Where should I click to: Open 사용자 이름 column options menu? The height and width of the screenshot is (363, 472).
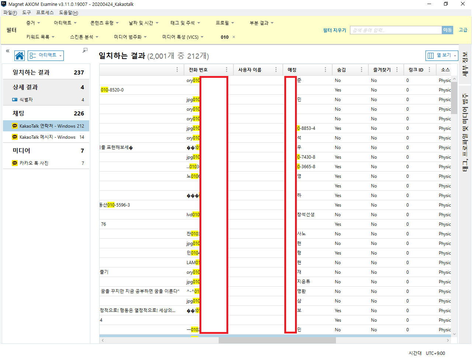click(276, 70)
